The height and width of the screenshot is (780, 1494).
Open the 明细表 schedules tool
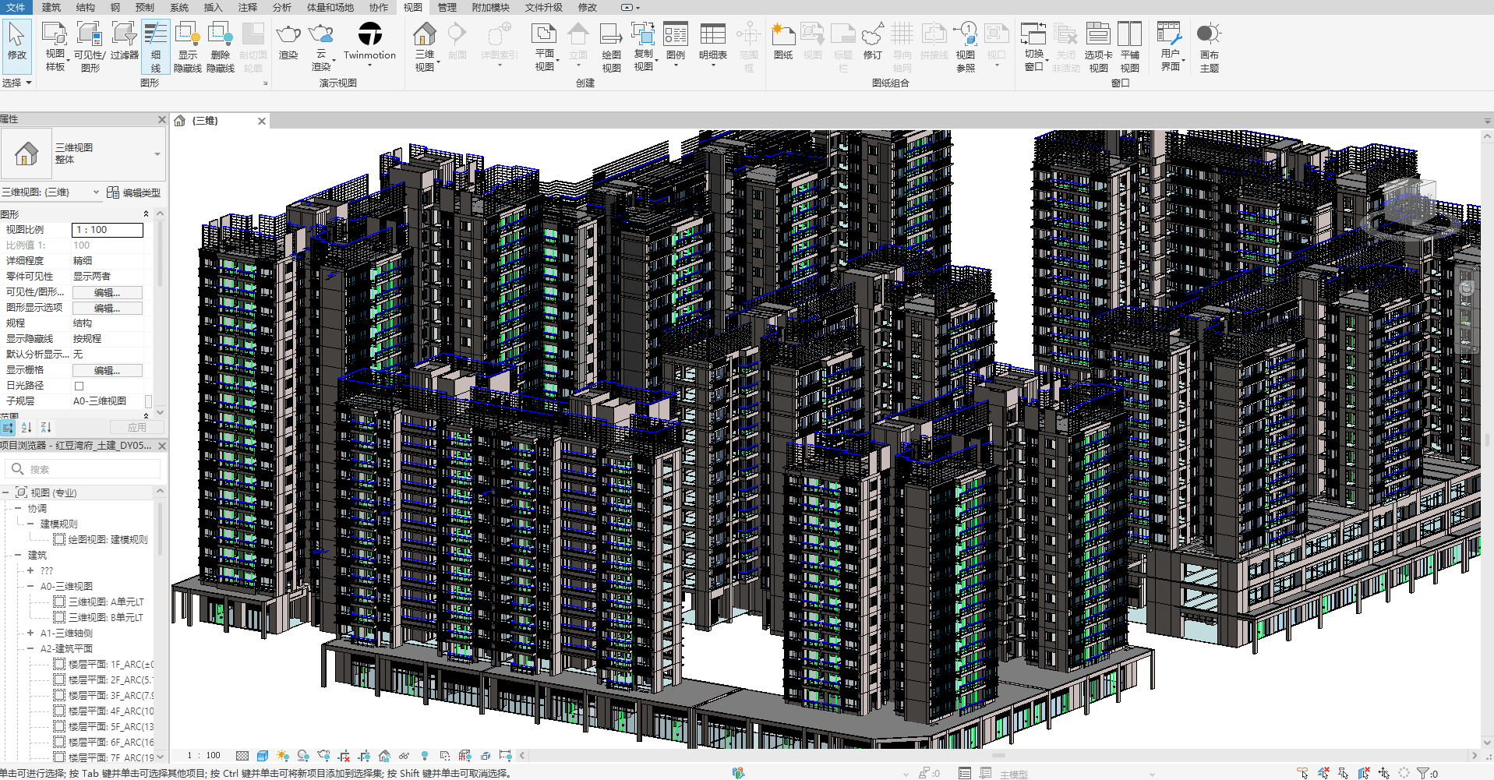pos(712,42)
